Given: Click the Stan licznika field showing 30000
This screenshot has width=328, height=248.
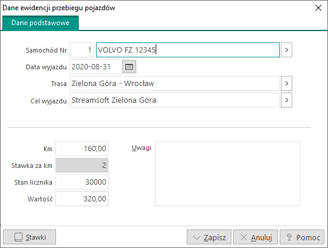Looking at the screenshot, I should pos(82,182).
